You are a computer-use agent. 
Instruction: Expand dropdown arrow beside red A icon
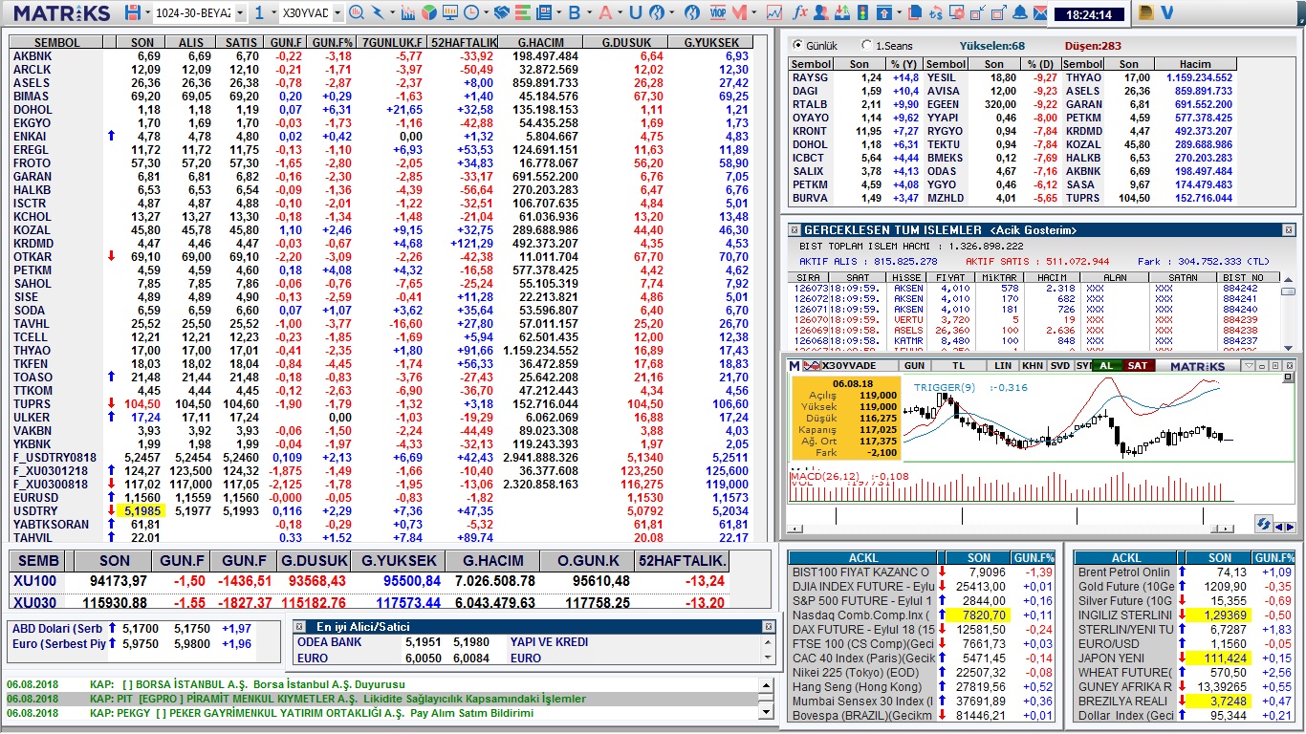click(x=620, y=12)
